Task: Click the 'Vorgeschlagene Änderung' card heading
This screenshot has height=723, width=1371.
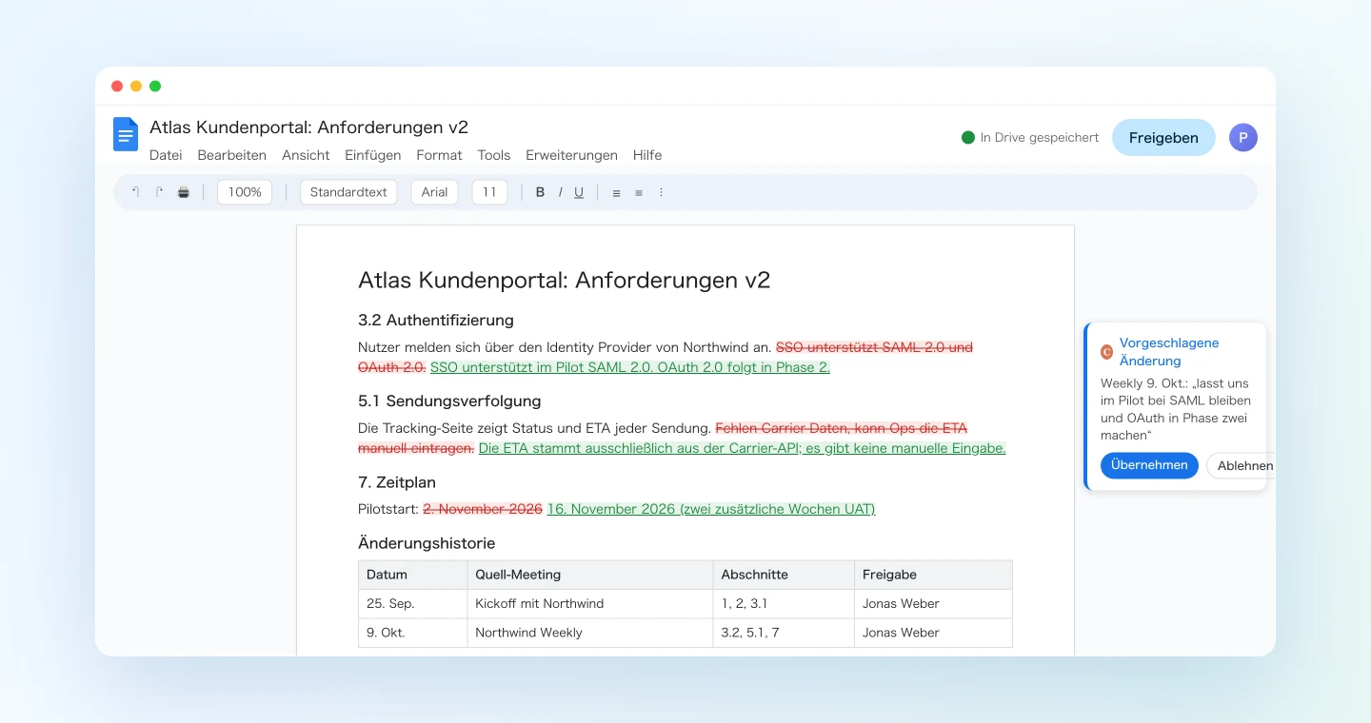Action: point(1169,352)
